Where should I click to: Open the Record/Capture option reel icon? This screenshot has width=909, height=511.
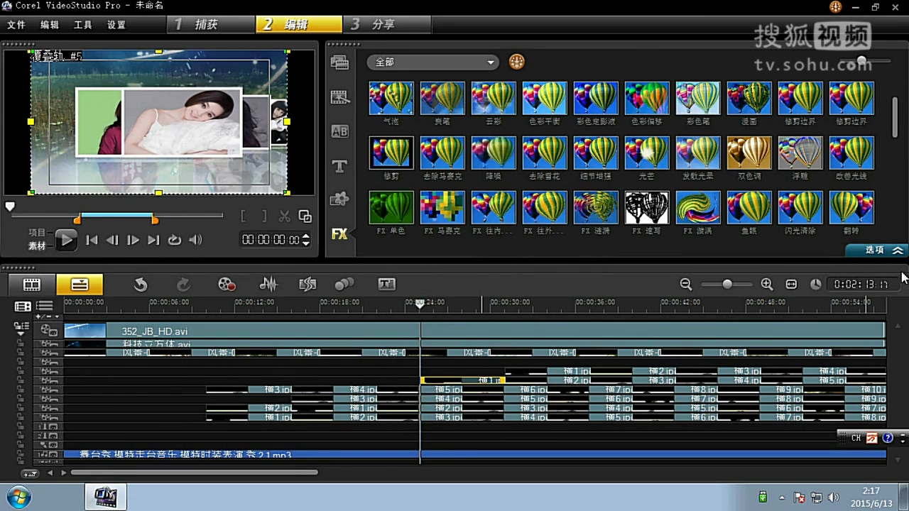coord(227,285)
